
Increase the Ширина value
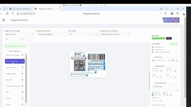click(161, 77)
